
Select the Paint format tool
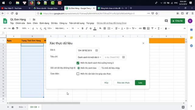coord(17,28)
